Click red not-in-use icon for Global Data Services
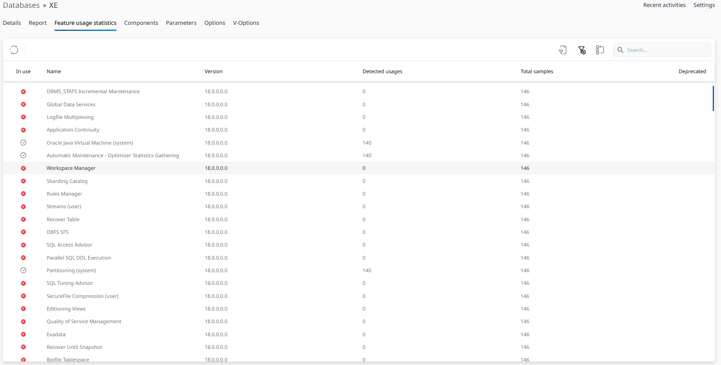The height and width of the screenshot is (365, 721). pyautogui.click(x=24, y=105)
